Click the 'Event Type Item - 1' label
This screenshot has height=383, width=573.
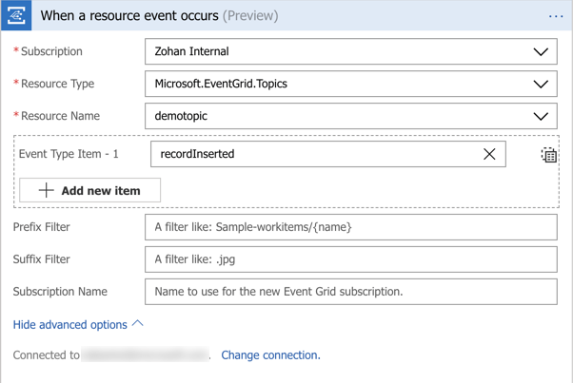[x=69, y=154]
